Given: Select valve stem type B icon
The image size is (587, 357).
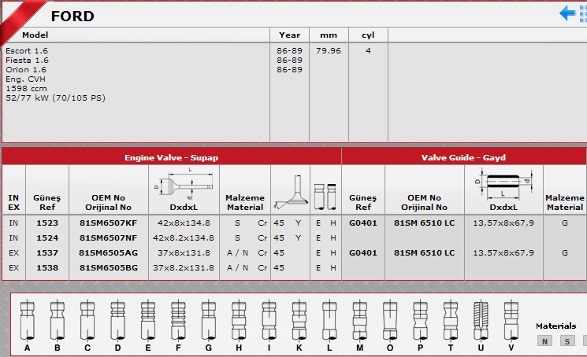Looking at the screenshot, I should tap(58, 320).
